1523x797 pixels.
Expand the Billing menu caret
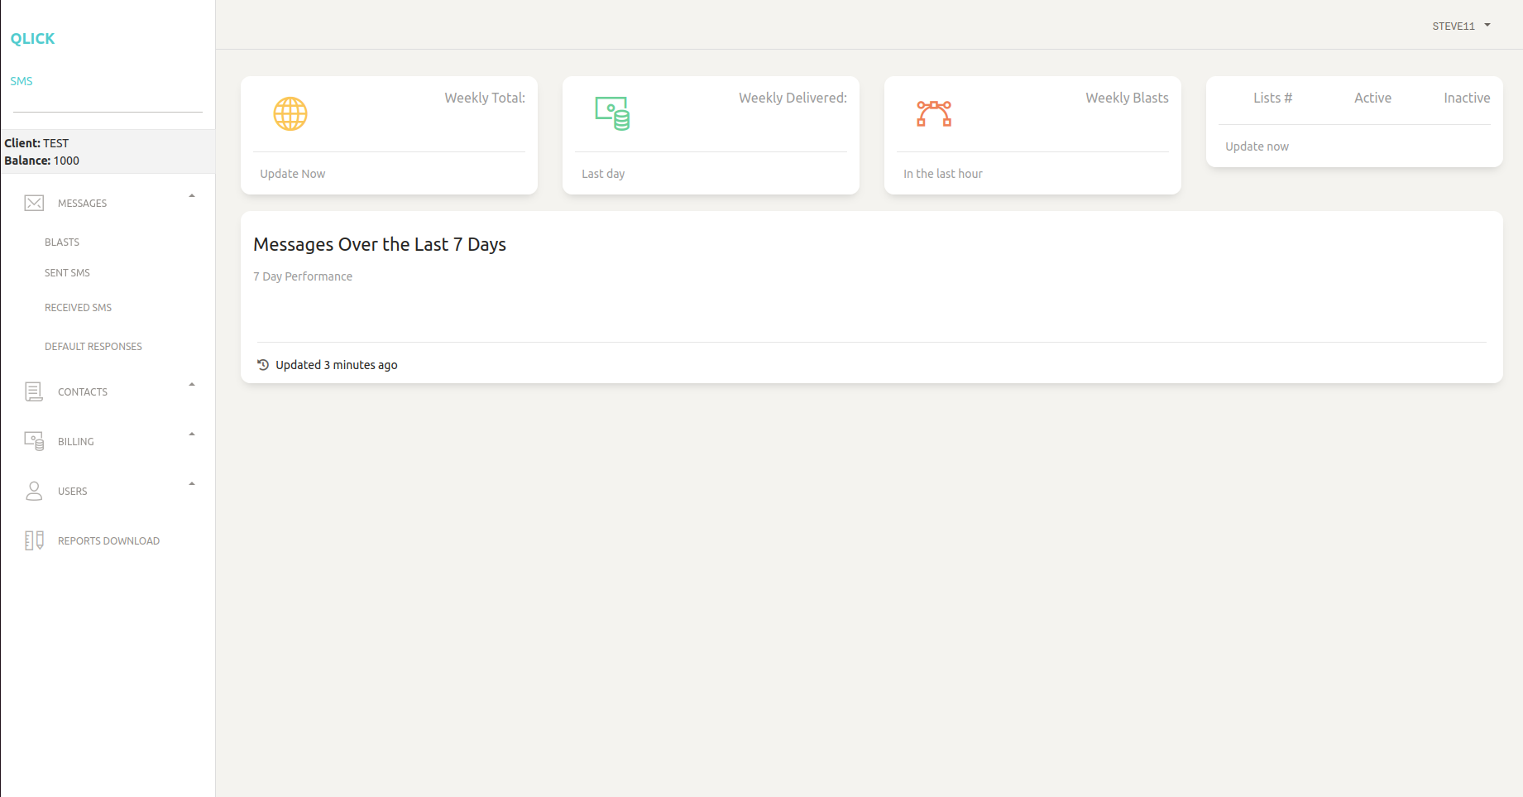tap(192, 435)
